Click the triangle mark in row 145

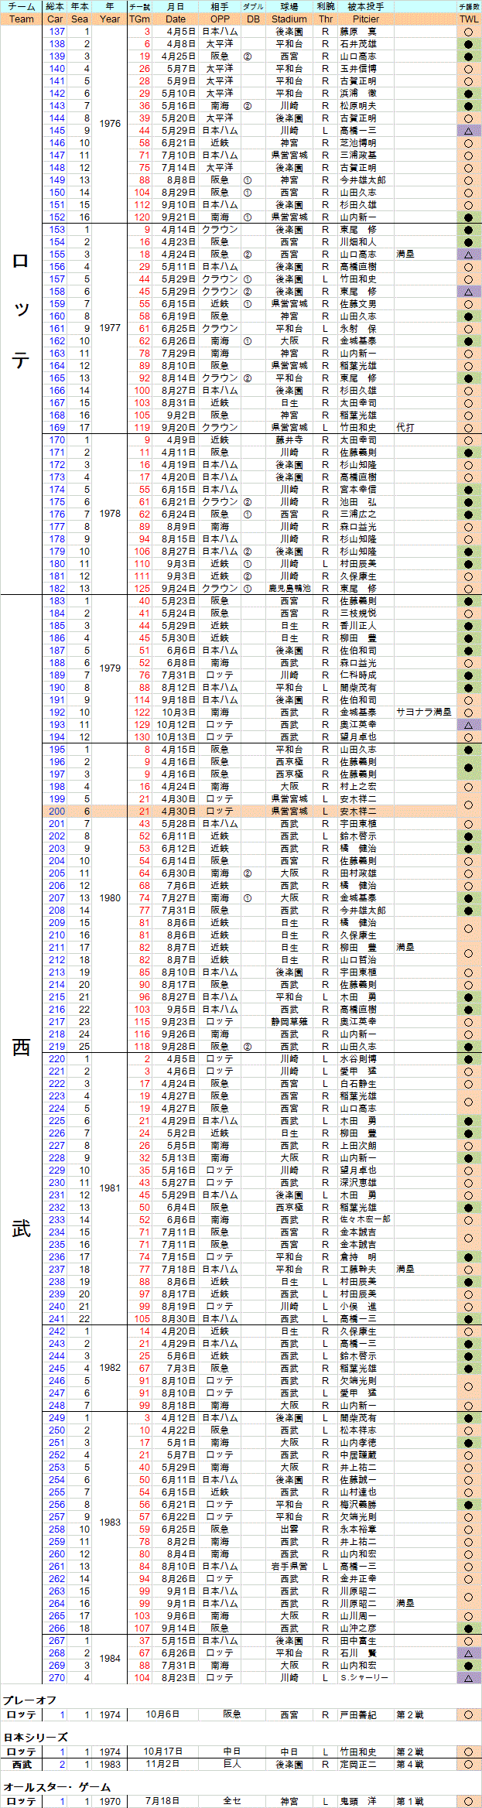click(x=468, y=131)
